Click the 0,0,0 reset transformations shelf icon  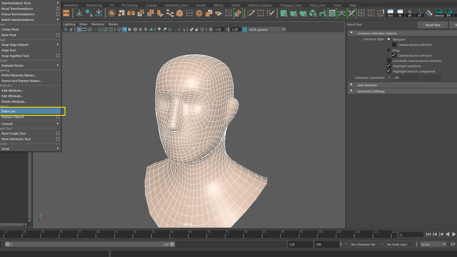99,13
